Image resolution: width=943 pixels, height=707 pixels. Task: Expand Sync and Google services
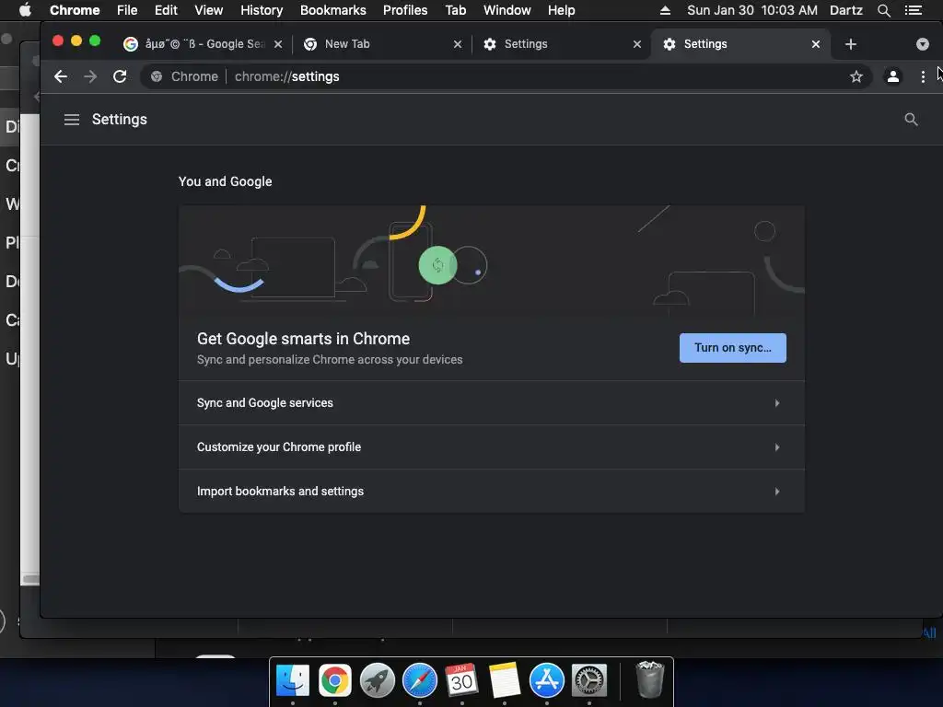coord(492,403)
